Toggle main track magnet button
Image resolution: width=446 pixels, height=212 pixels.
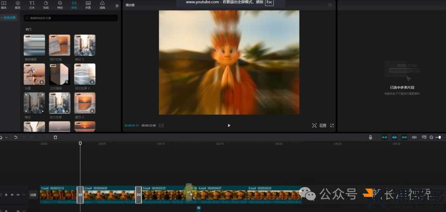point(384,137)
